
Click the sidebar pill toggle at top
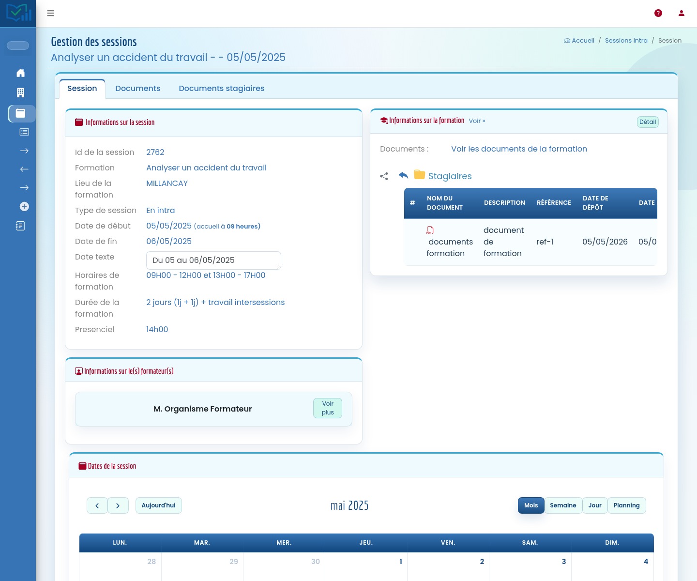pos(18,46)
